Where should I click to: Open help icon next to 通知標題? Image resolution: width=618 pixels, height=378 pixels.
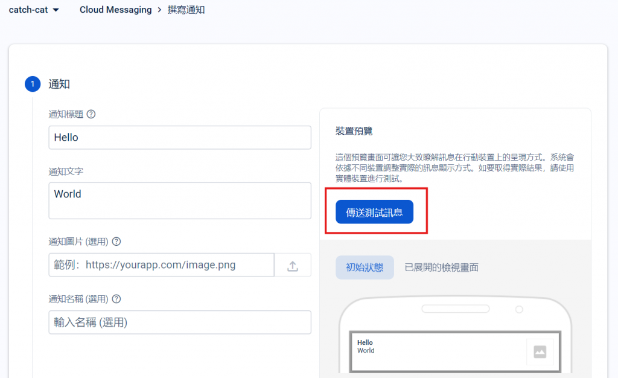click(x=91, y=114)
